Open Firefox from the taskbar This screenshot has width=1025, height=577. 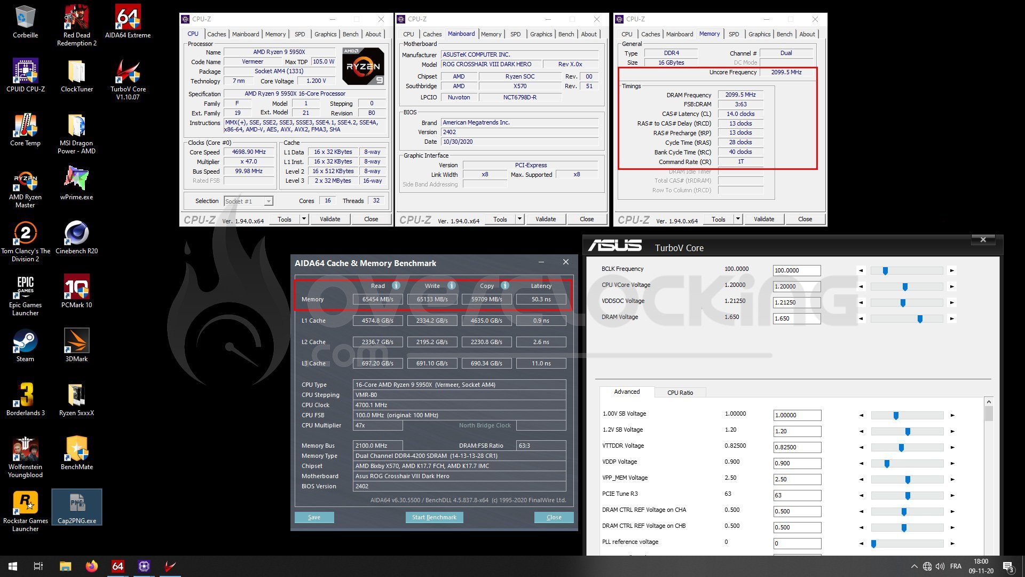click(92, 566)
